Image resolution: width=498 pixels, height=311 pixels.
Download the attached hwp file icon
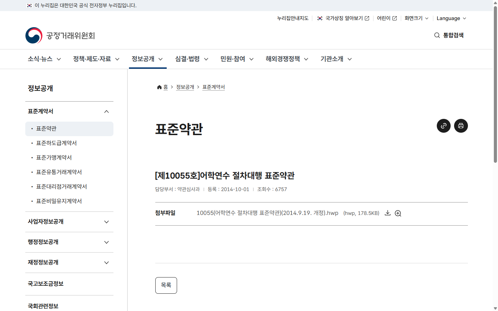388,213
